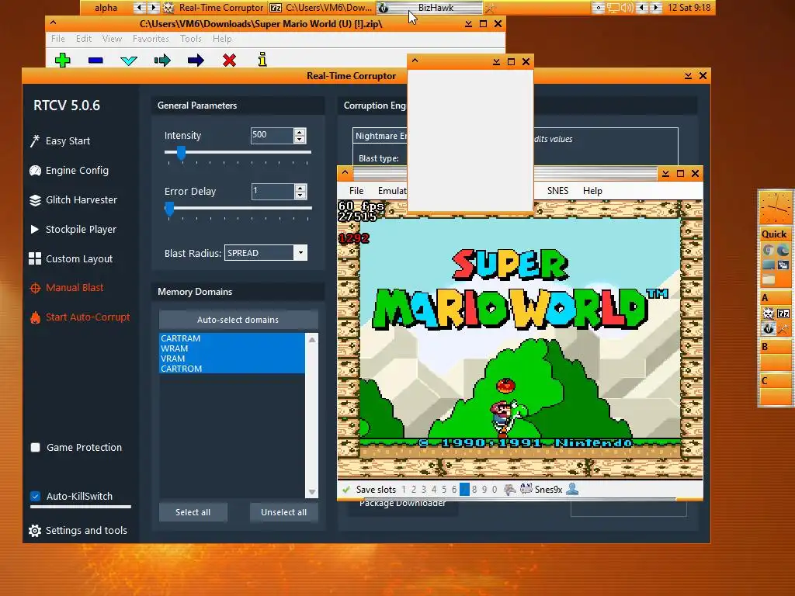Viewport: 795px width, 596px height.
Task: Click the analog clock widget
Action: pyautogui.click(x=775, y=207)
